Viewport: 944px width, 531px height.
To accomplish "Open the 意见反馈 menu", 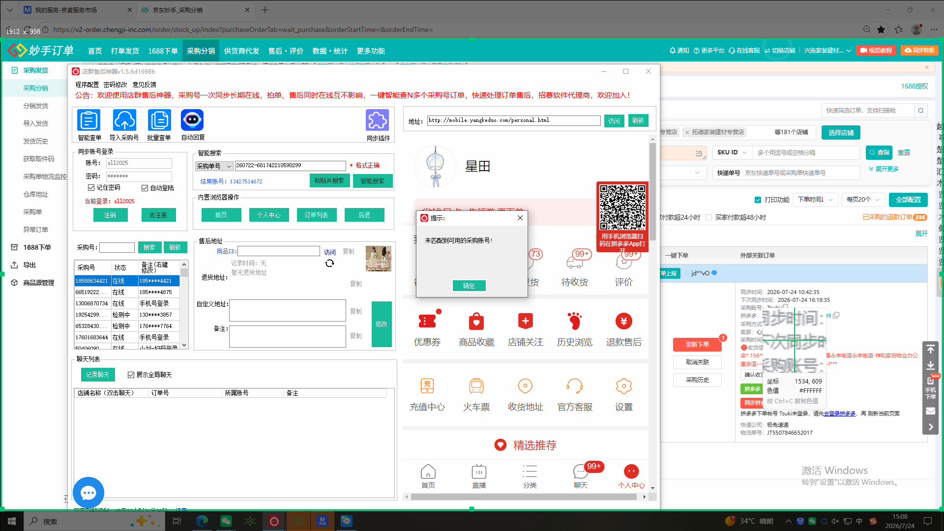I will coord(144,85).
